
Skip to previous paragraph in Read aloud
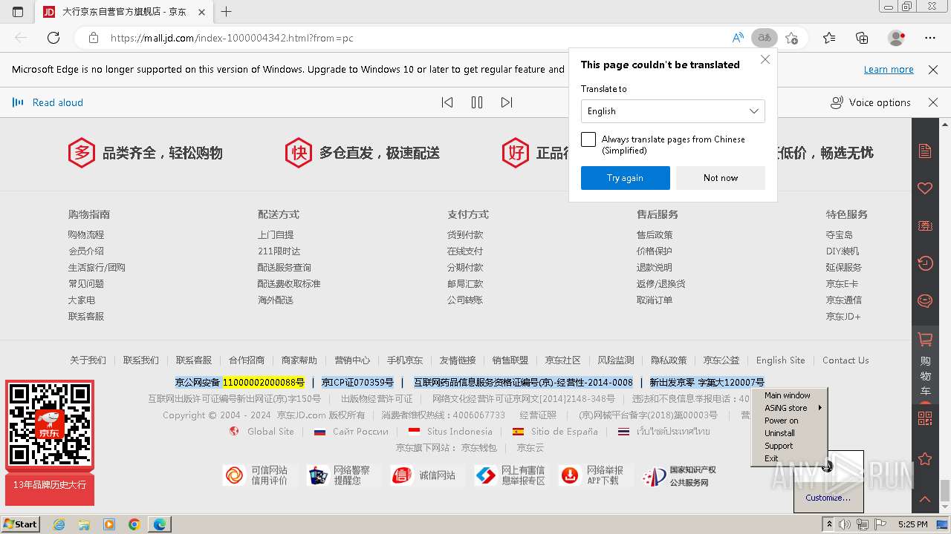tap(447, 102)
